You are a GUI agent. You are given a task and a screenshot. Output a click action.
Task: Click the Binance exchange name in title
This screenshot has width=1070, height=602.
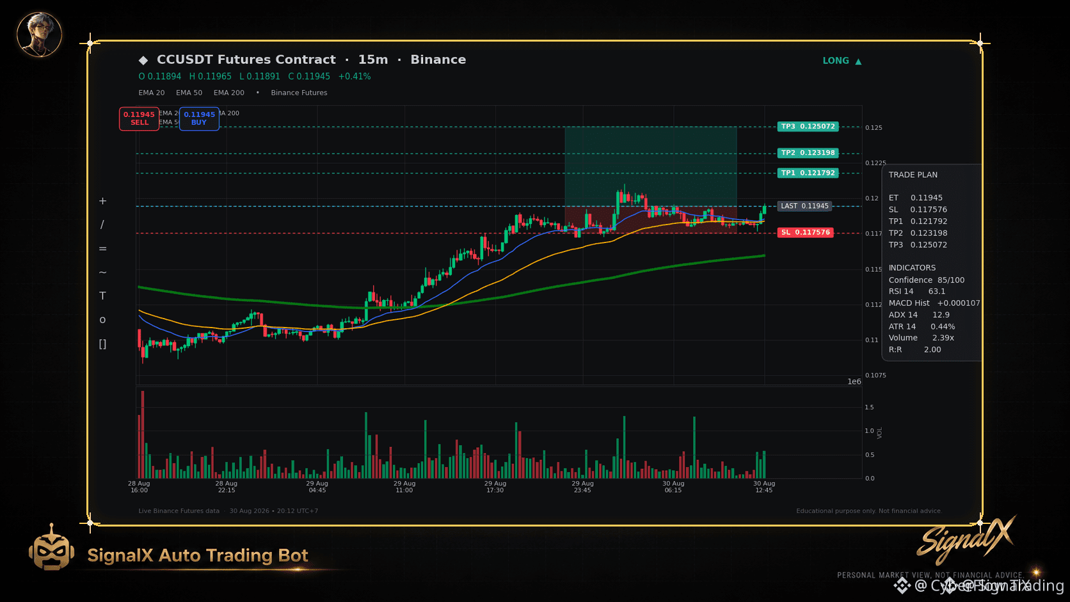click(x=438, y=59)
